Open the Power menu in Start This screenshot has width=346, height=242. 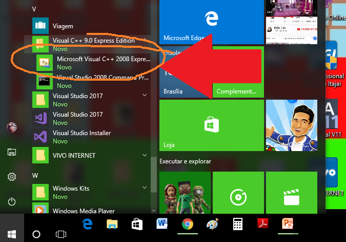coord(11,201)
